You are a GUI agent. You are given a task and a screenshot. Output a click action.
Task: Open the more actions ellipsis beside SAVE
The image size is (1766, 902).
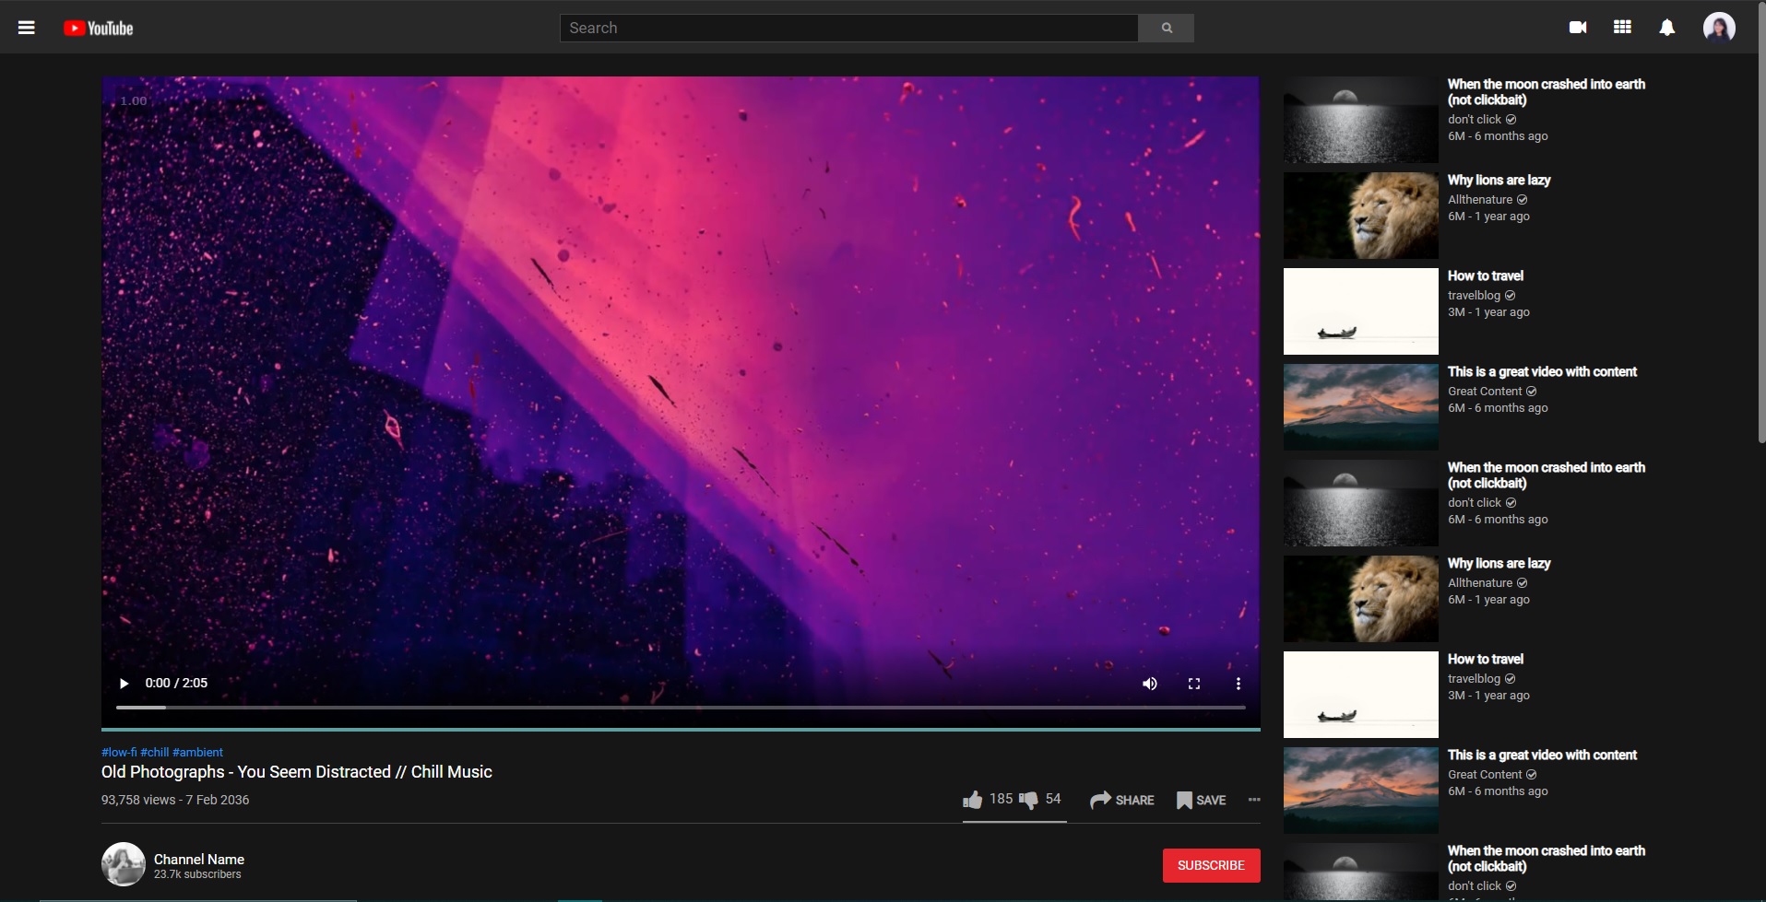click(x=1254, y=800)
